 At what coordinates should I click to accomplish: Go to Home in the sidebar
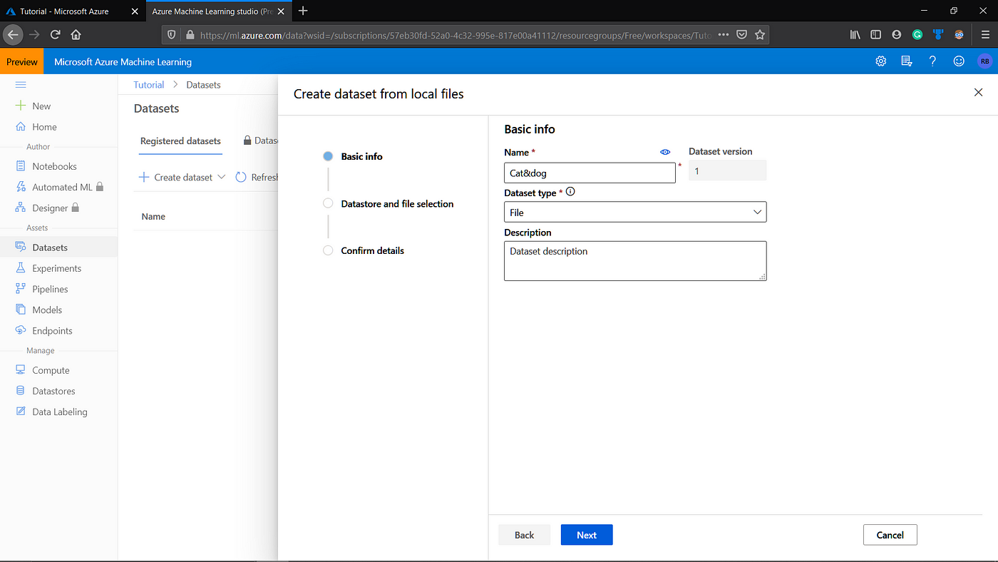[44, 127]
